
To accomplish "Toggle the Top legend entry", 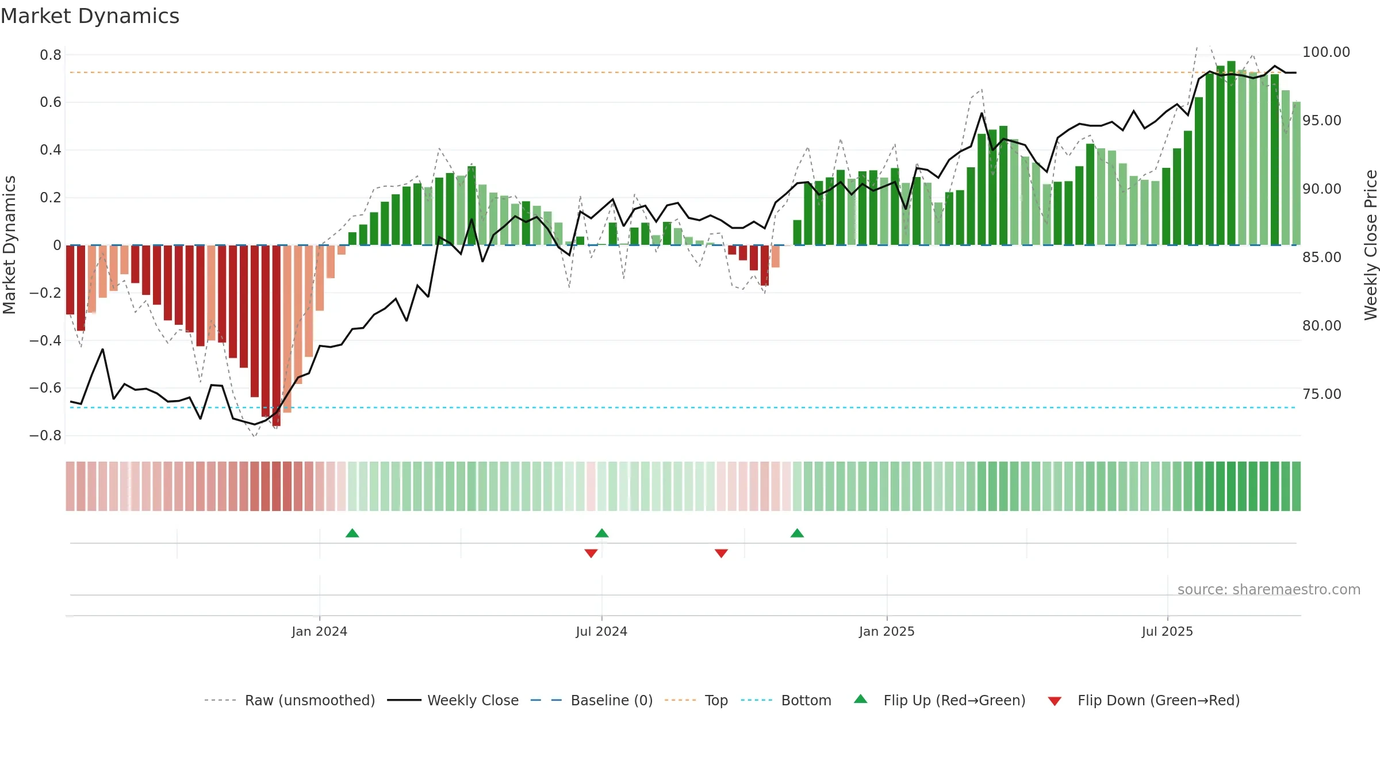I will (696, 700).
